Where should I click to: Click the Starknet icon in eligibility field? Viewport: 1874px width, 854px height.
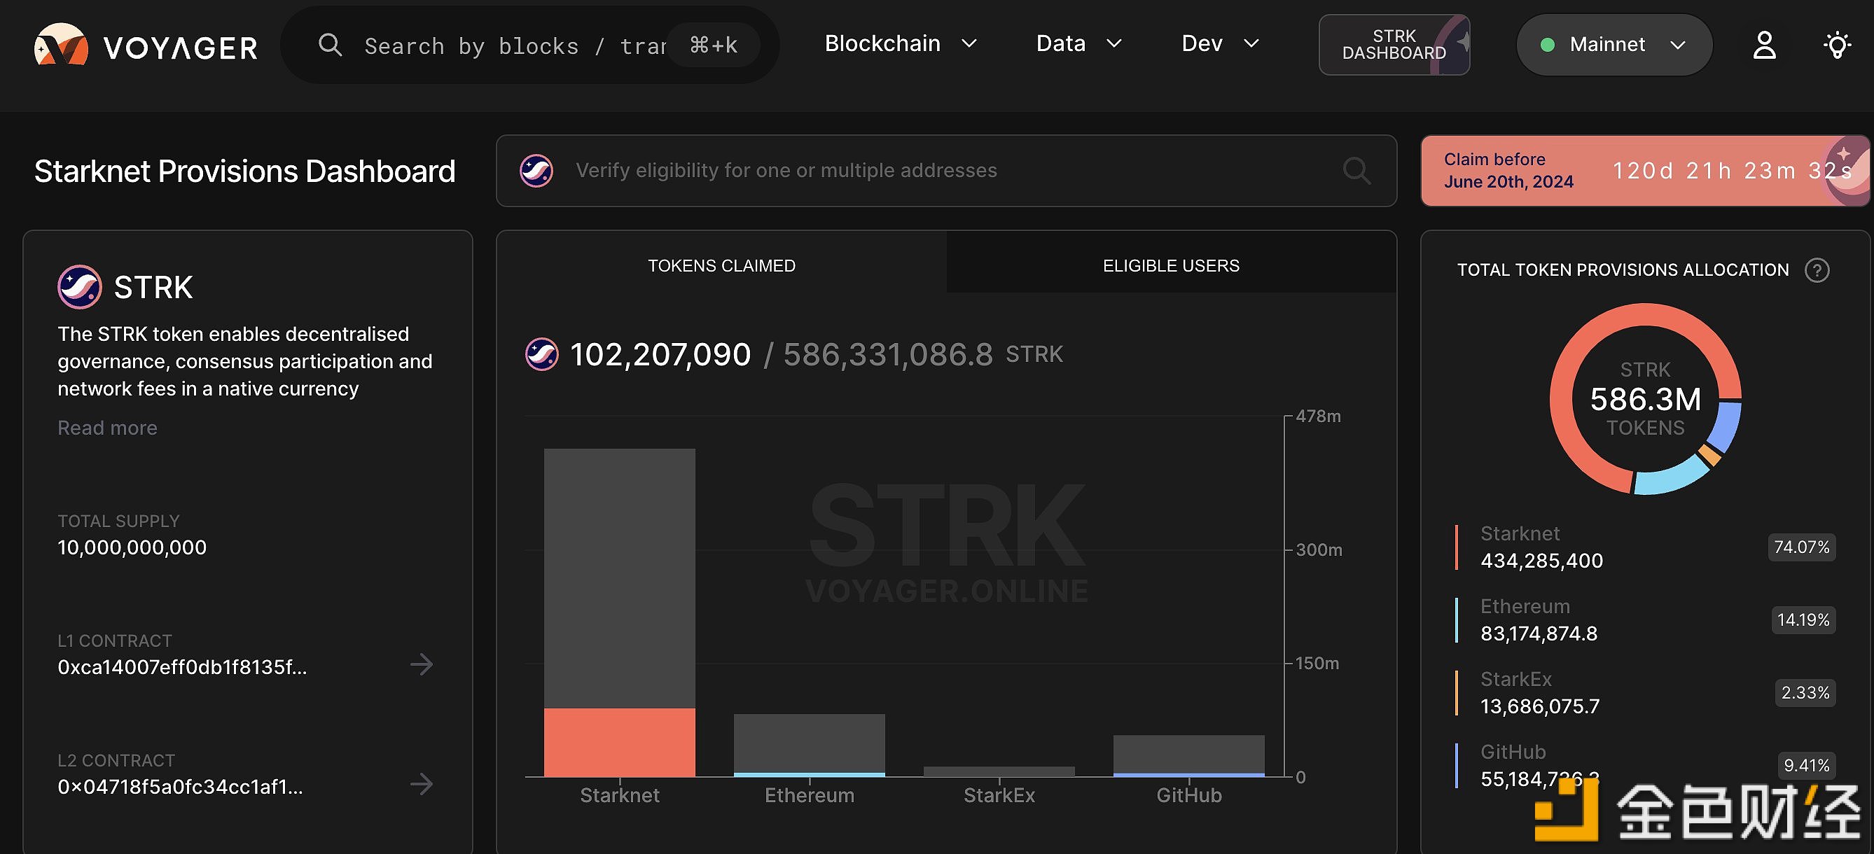coord(536,171)
